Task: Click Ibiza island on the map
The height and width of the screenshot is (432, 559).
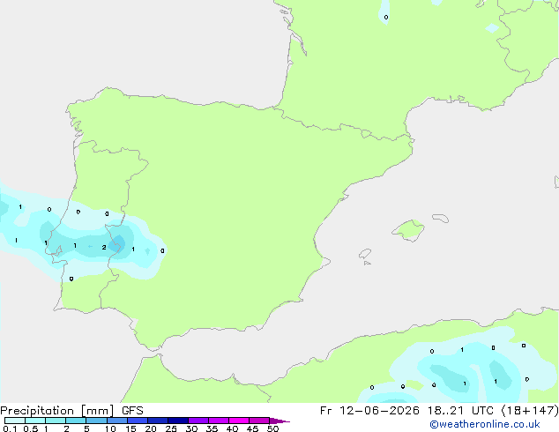Action: pyautogui.click(x=365, y=254)
